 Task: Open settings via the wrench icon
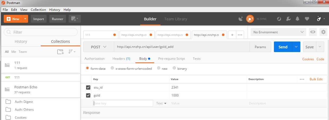point(288,19)
